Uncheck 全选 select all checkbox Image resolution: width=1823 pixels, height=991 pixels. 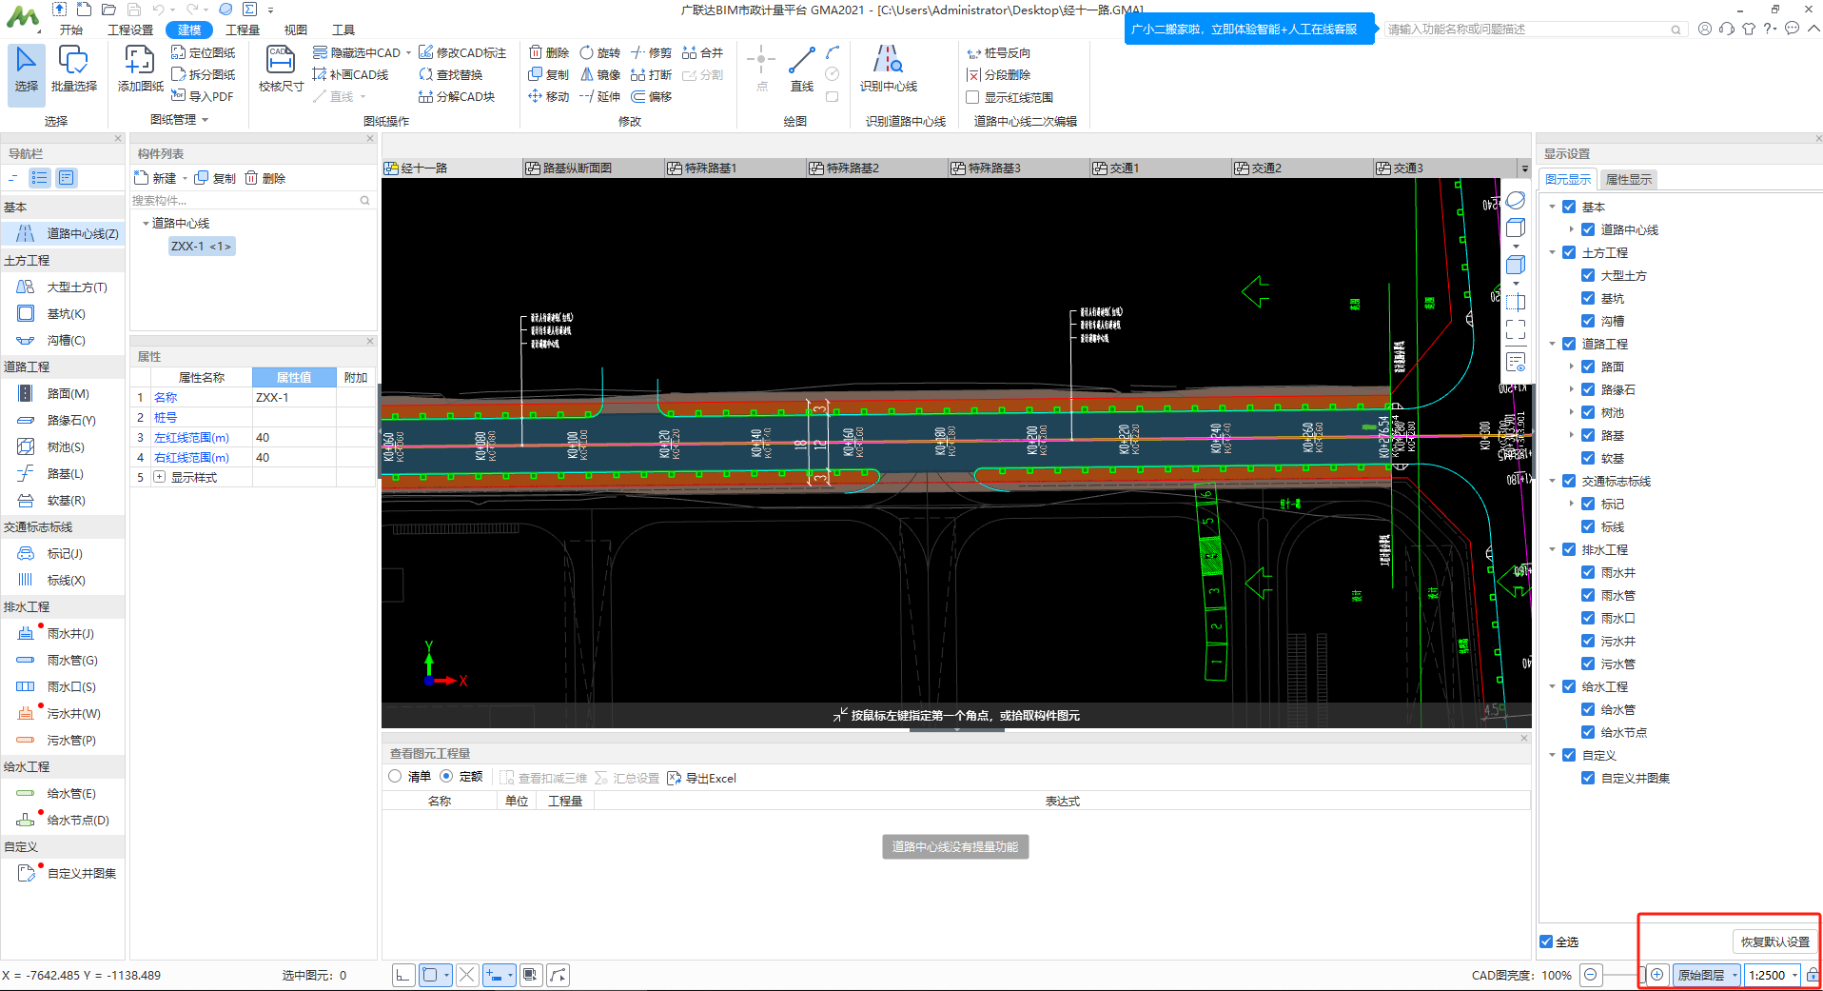(1546, 941)
